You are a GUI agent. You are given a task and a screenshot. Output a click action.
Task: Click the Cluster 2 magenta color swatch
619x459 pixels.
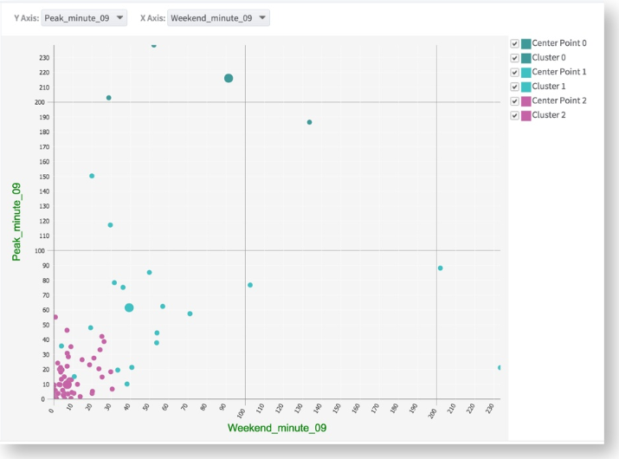[x=526, y=115]
